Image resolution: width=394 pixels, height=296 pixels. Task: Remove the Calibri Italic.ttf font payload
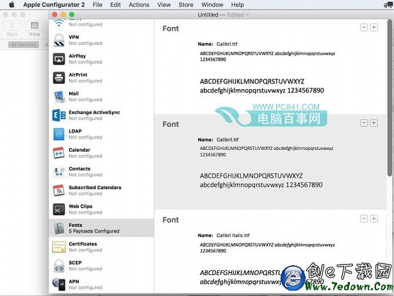(364, 218)
